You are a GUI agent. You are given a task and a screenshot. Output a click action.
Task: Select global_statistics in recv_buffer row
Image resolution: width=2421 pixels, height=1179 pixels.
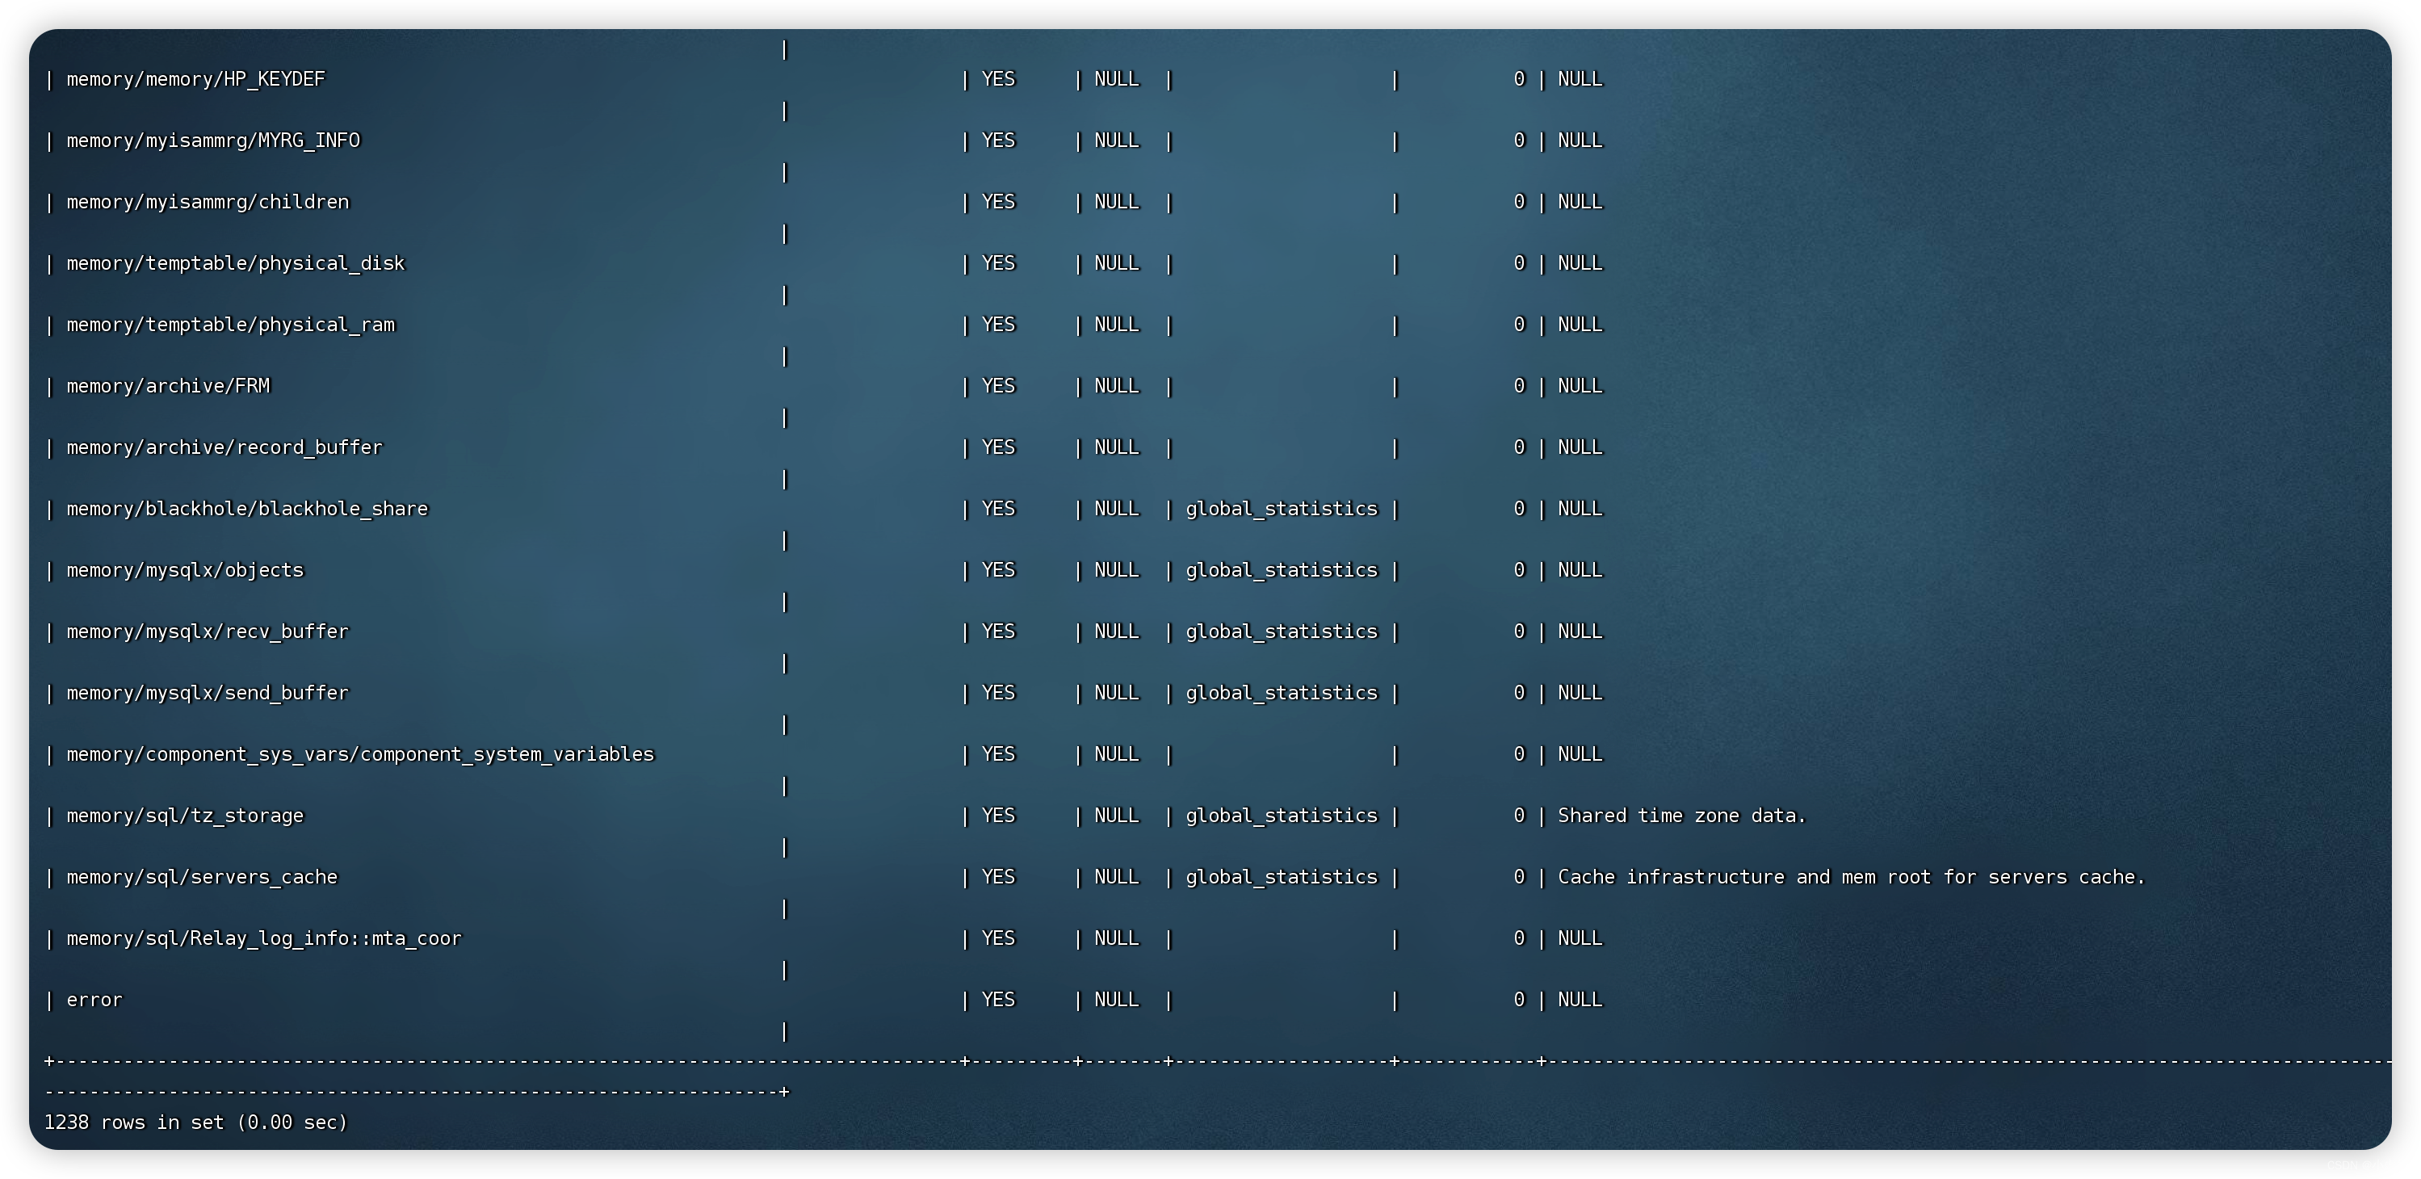[x=1281, y=631]
